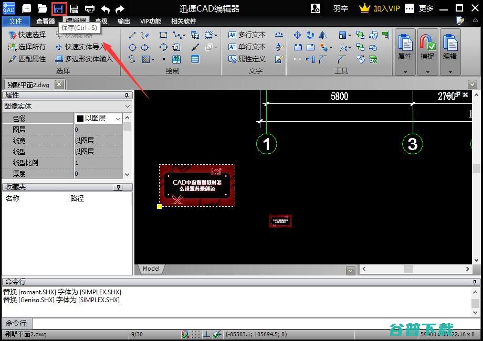Screen dimensions: 483x341
Task: Select the Rectangle drawing tool
Action: point(163,35)
